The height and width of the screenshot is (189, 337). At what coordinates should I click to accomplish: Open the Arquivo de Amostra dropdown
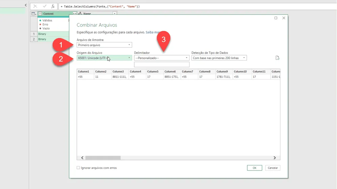[104, 45]
